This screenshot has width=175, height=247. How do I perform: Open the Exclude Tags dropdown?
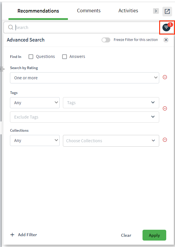[x=85, y=117]
